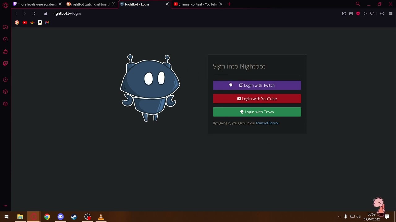The height and width of the screenshot is (222, 396).
Task: Click the pinboard pin icon in the toolbar
Action: point(344,14)
